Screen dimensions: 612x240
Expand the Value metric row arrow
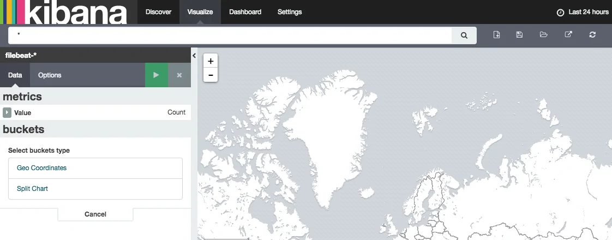point(7,112)
